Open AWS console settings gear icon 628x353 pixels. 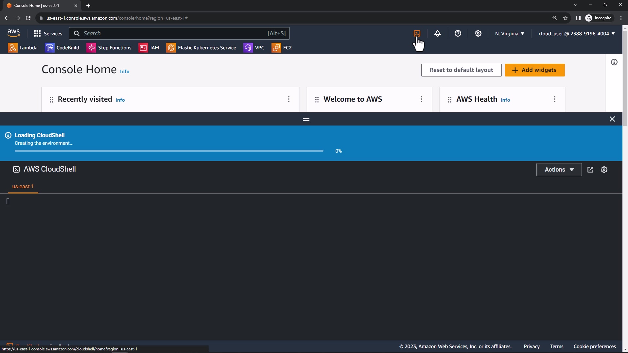point(478,33)
